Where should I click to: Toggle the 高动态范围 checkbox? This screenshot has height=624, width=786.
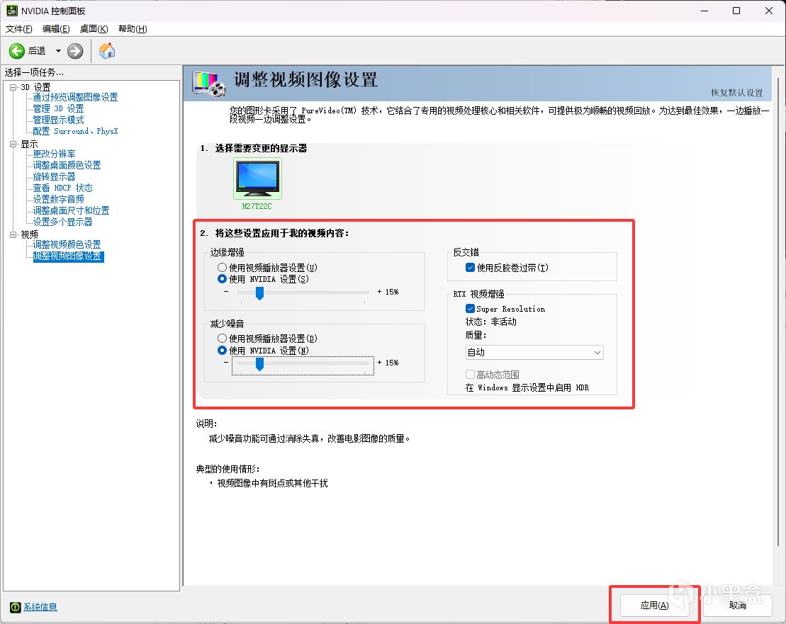point(470,375)
